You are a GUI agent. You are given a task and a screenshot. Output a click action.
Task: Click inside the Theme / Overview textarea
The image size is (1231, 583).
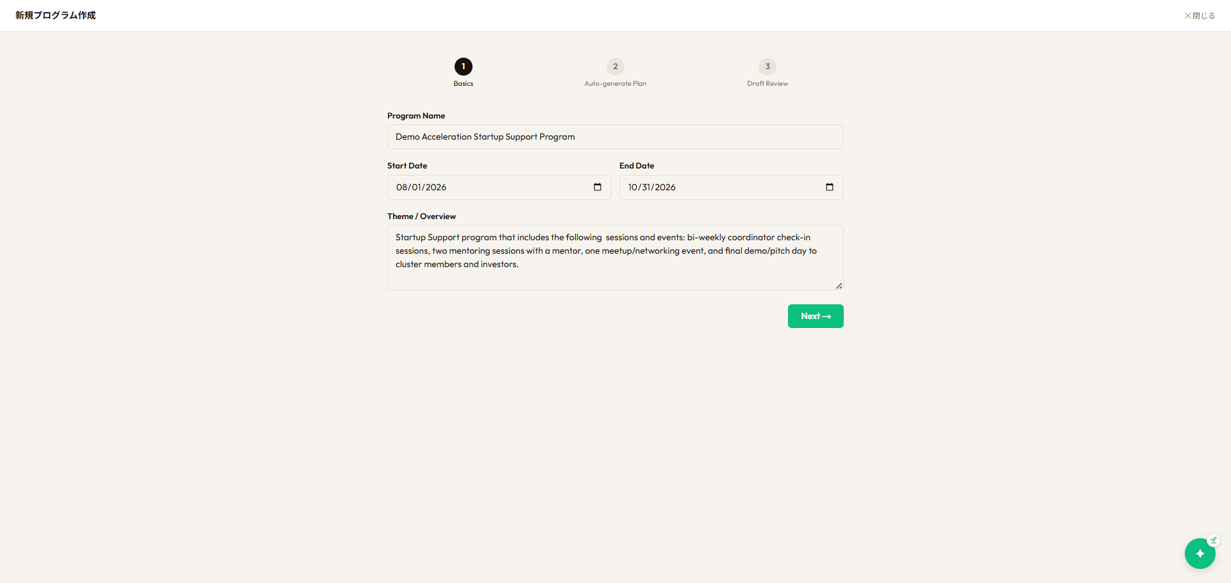click(615, 258)
